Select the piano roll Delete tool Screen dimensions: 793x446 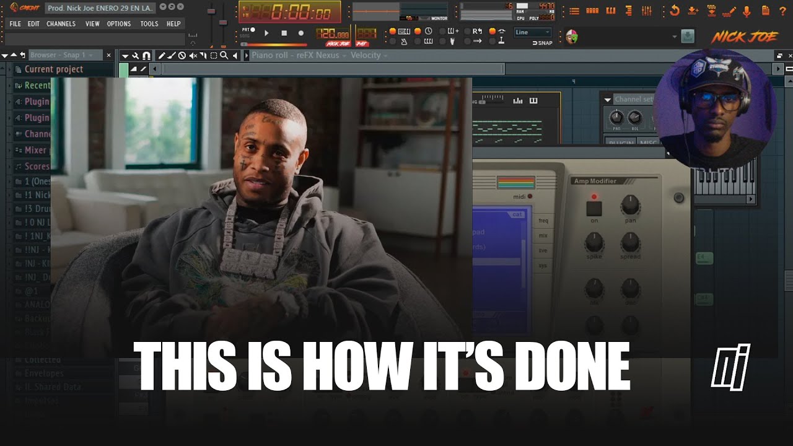(x=182, y=55)
